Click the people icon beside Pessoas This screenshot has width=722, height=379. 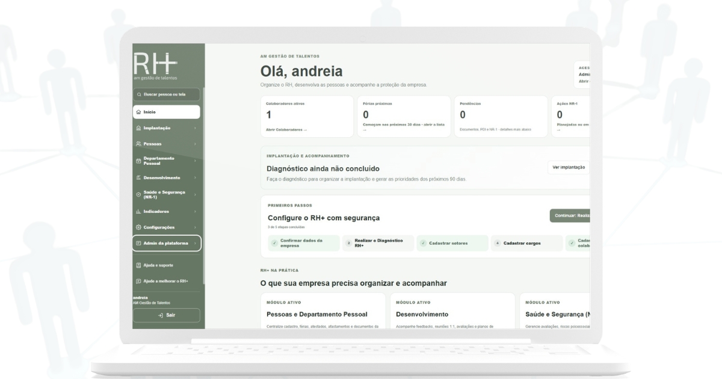[x=139, y=144]
